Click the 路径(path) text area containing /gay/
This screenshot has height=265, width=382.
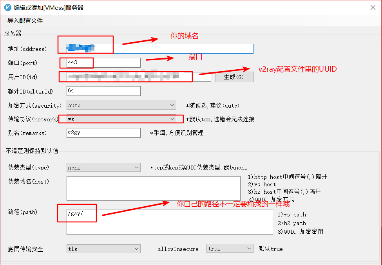[x=169, y=222]
